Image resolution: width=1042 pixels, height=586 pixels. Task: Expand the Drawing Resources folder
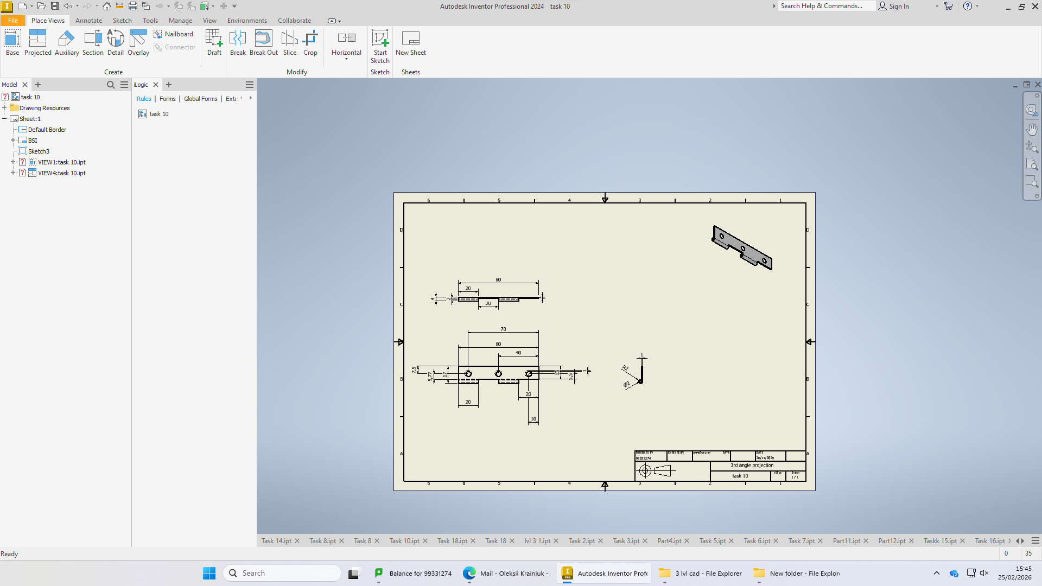4,107
